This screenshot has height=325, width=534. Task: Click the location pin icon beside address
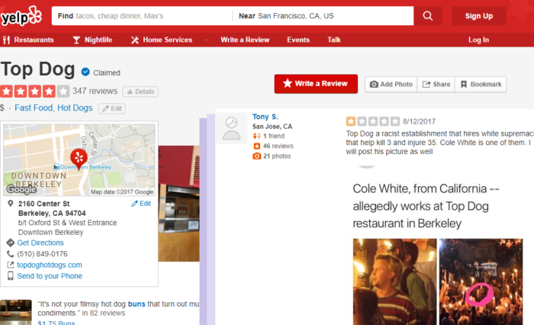coord(11,204)
